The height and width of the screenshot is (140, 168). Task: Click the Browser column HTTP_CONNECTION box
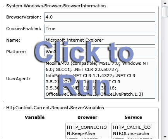(87, 130)
